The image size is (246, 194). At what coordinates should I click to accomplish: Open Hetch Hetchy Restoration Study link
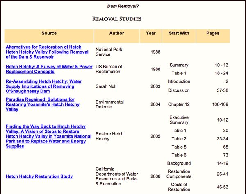(39, 176)
